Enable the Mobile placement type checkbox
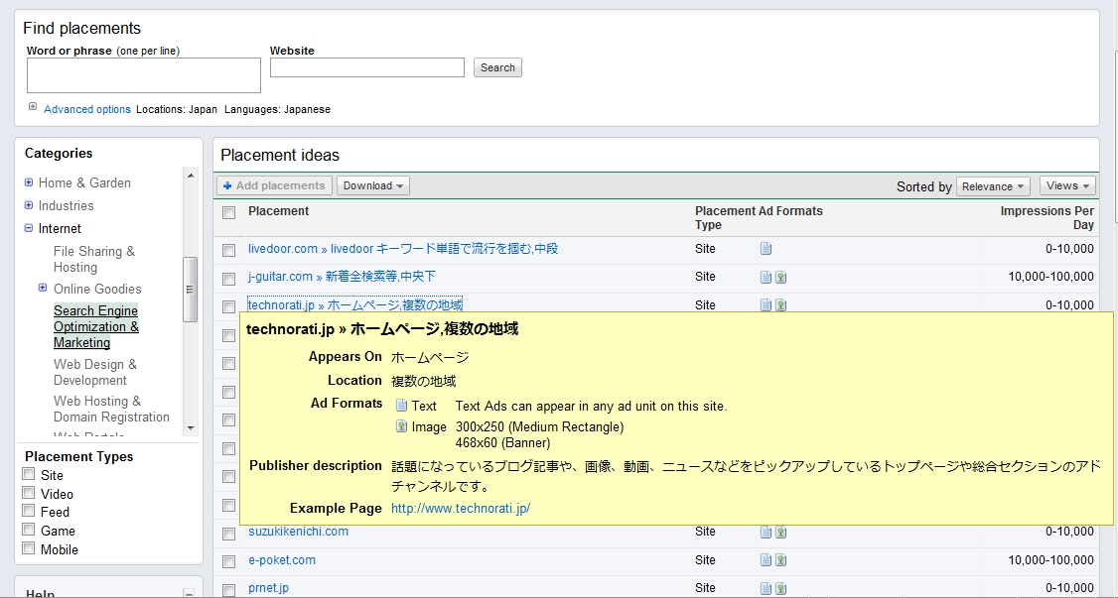The image size is (1118, 598). click(x=29, y=548)
